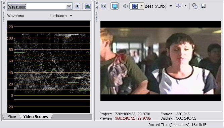This screenshot has height=128, width=224.
Task: Click the split screen view button
Action: (x=135, y=6)
